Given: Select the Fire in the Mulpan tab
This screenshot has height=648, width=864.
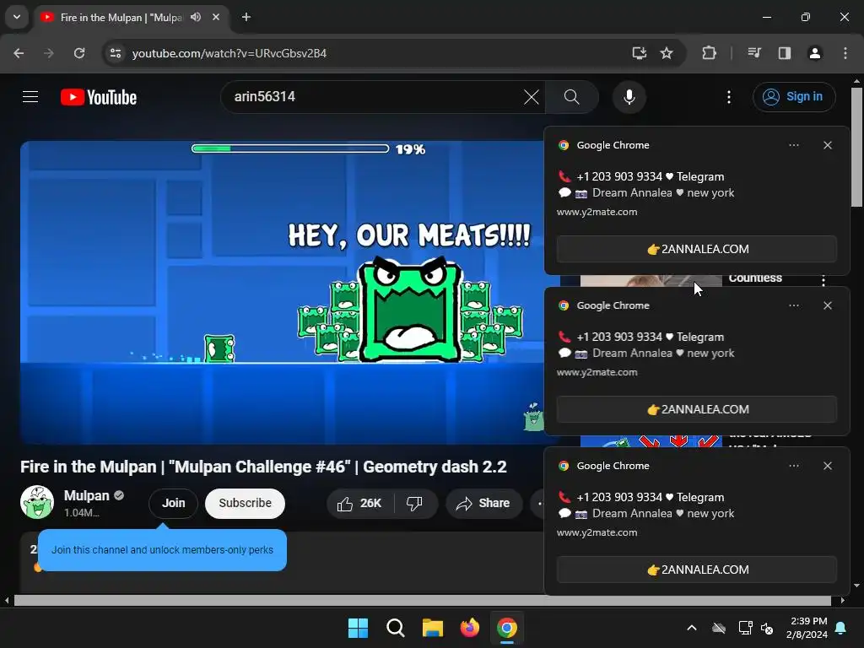Looking at the screenshot, I should [x=121, y=18].
